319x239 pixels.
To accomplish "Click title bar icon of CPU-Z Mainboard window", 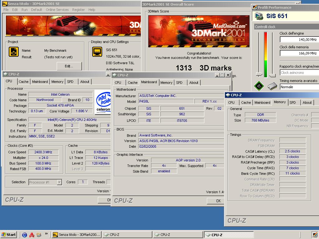I will click(115, 75).
